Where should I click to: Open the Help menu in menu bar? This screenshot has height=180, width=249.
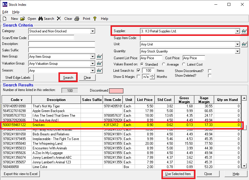[x=16, y=12]
